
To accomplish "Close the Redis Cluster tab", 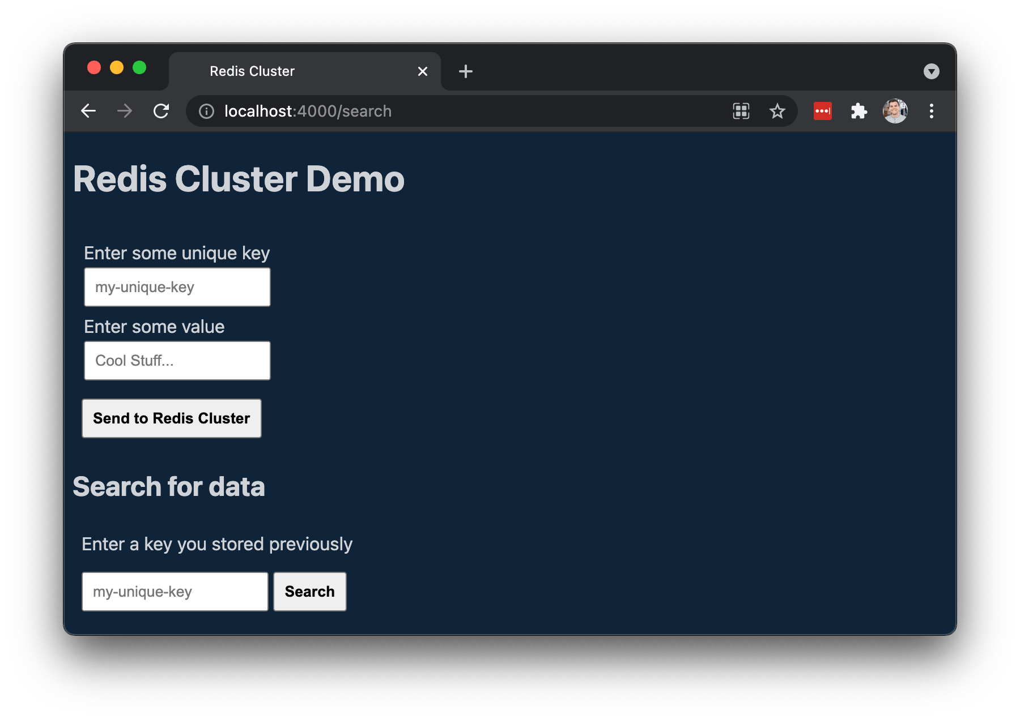I will click(x=422, y=71).
